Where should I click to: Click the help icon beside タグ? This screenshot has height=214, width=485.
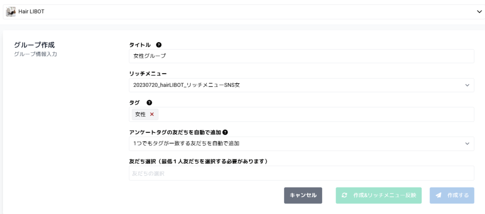[x=149, y=103]
